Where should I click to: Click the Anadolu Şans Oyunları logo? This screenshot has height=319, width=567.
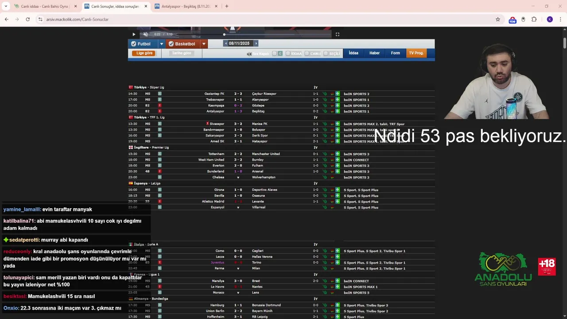[x=503, y=269]
